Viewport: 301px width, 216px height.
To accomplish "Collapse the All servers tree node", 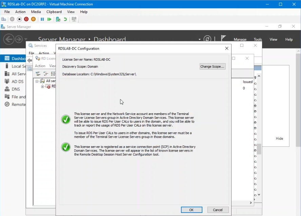I will coord(37,81).
